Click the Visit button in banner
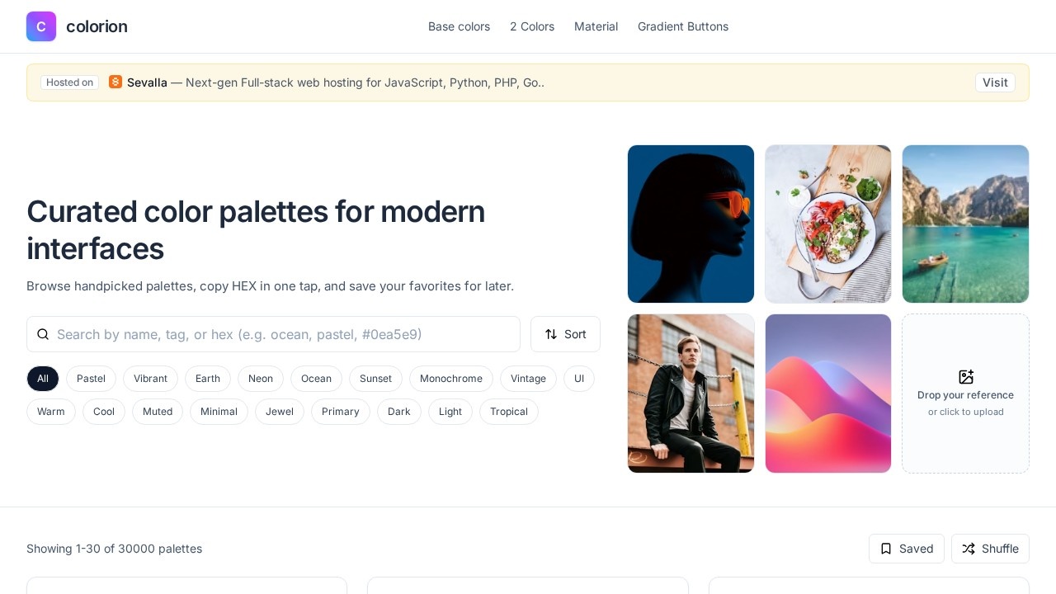The image size is (1056, 594). tap(995, 82)
